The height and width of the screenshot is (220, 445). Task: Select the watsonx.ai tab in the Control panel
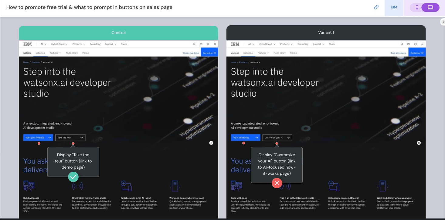coord(40,53)
